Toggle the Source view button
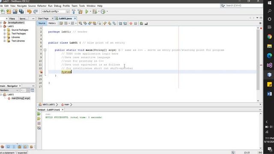This screenshot has width=274, height=154. pos(42,23)
